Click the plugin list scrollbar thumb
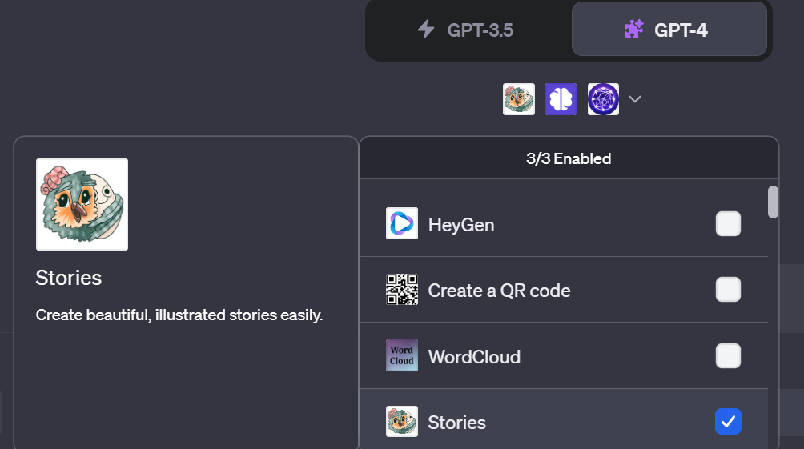The image size is (804, 449). [x=774, y=202]
